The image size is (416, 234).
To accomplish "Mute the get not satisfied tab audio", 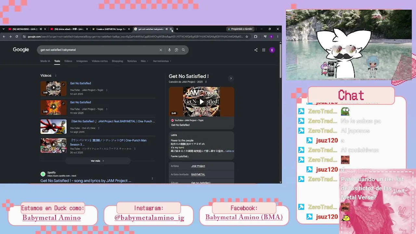I will click(x=166, y=29).
